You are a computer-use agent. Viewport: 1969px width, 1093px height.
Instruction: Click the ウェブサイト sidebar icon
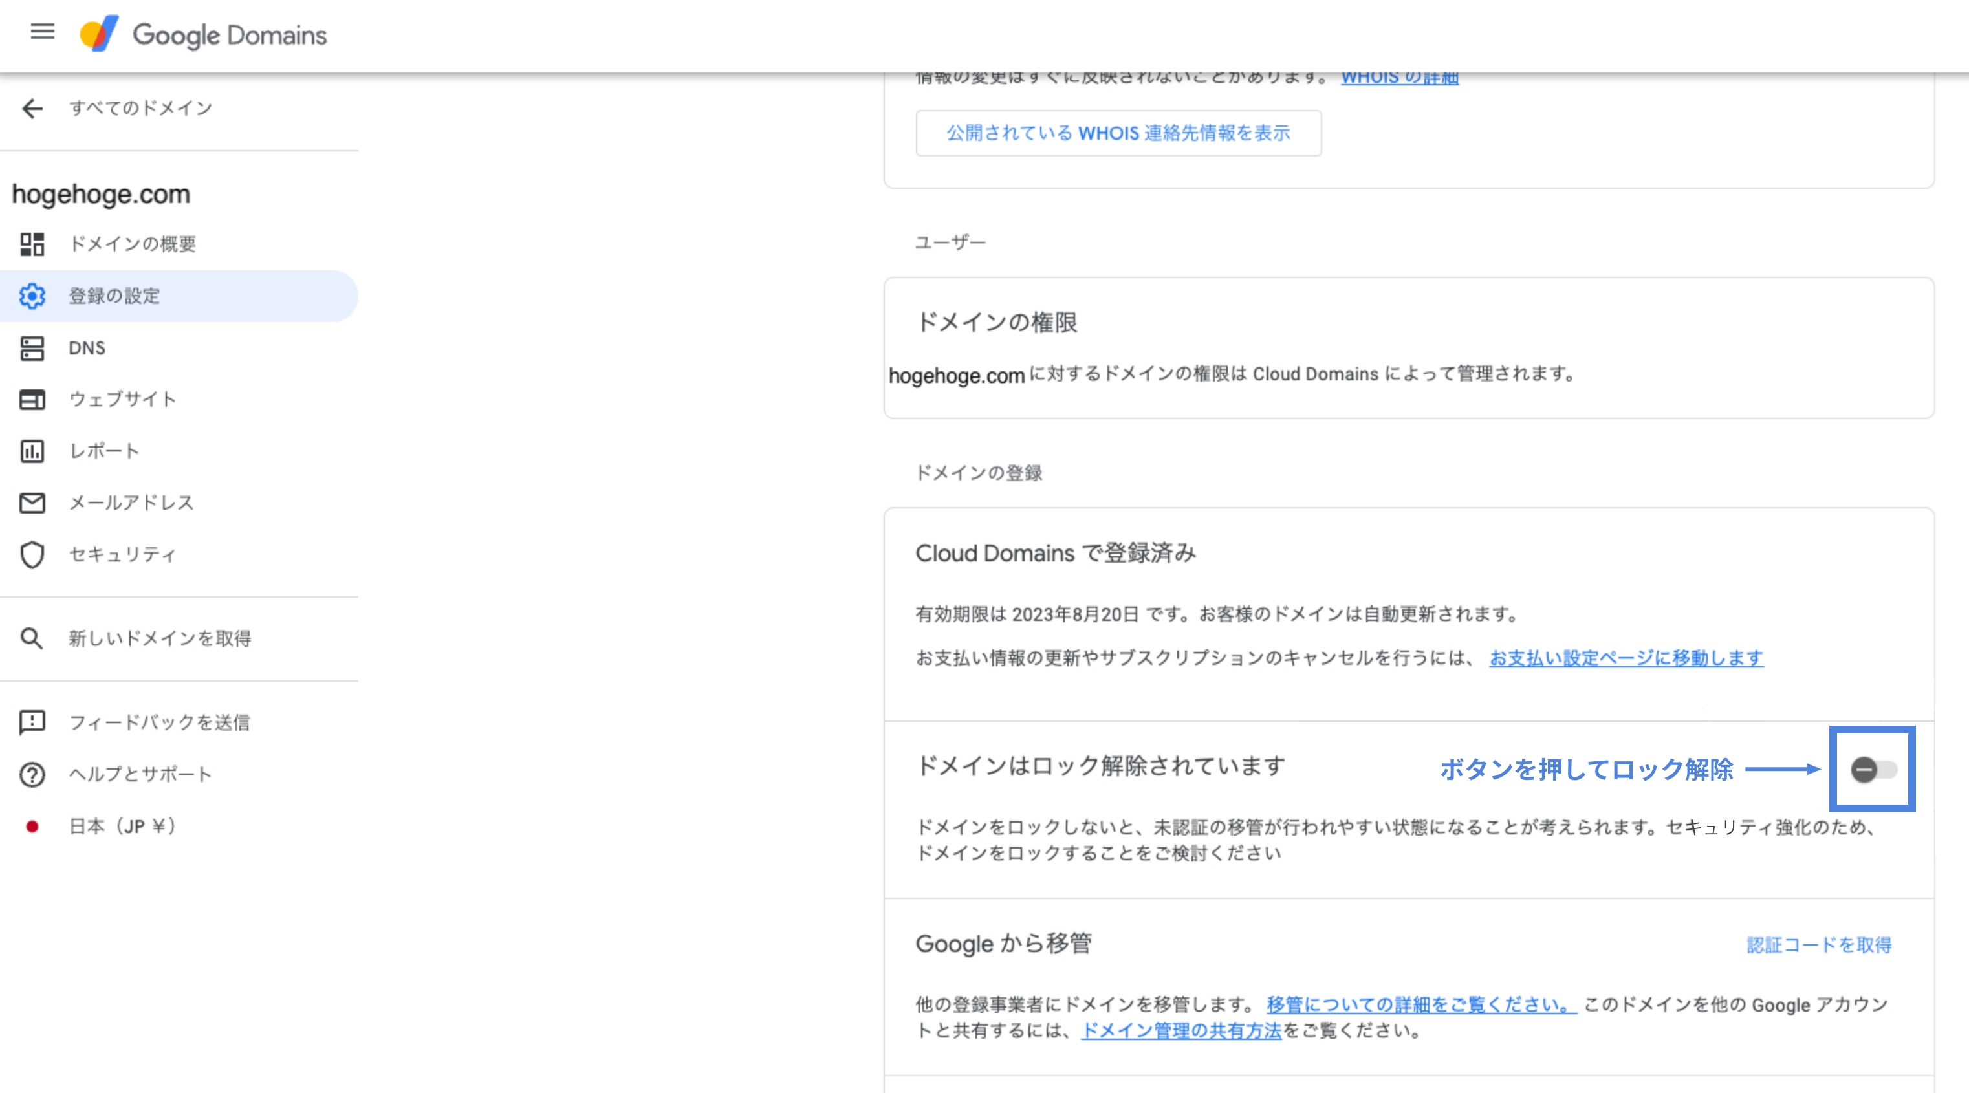(x=32, y=400)
